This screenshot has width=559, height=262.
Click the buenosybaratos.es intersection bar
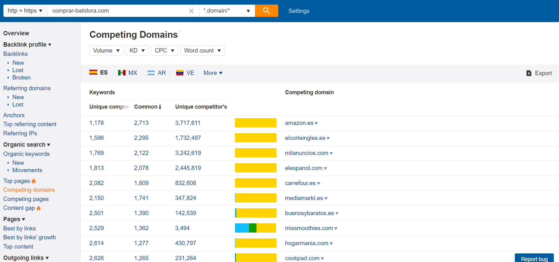coord(256,213)
